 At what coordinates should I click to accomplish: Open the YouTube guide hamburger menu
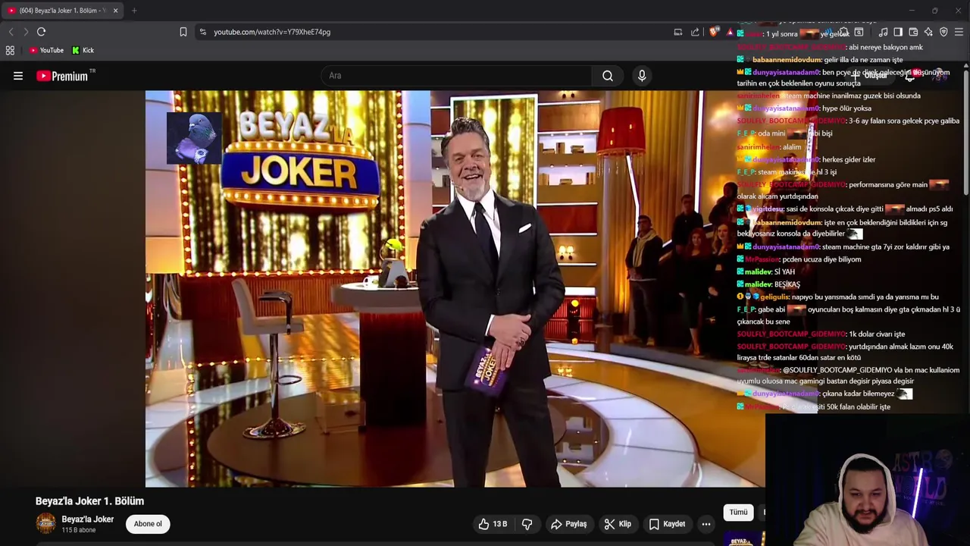point(18,76)
